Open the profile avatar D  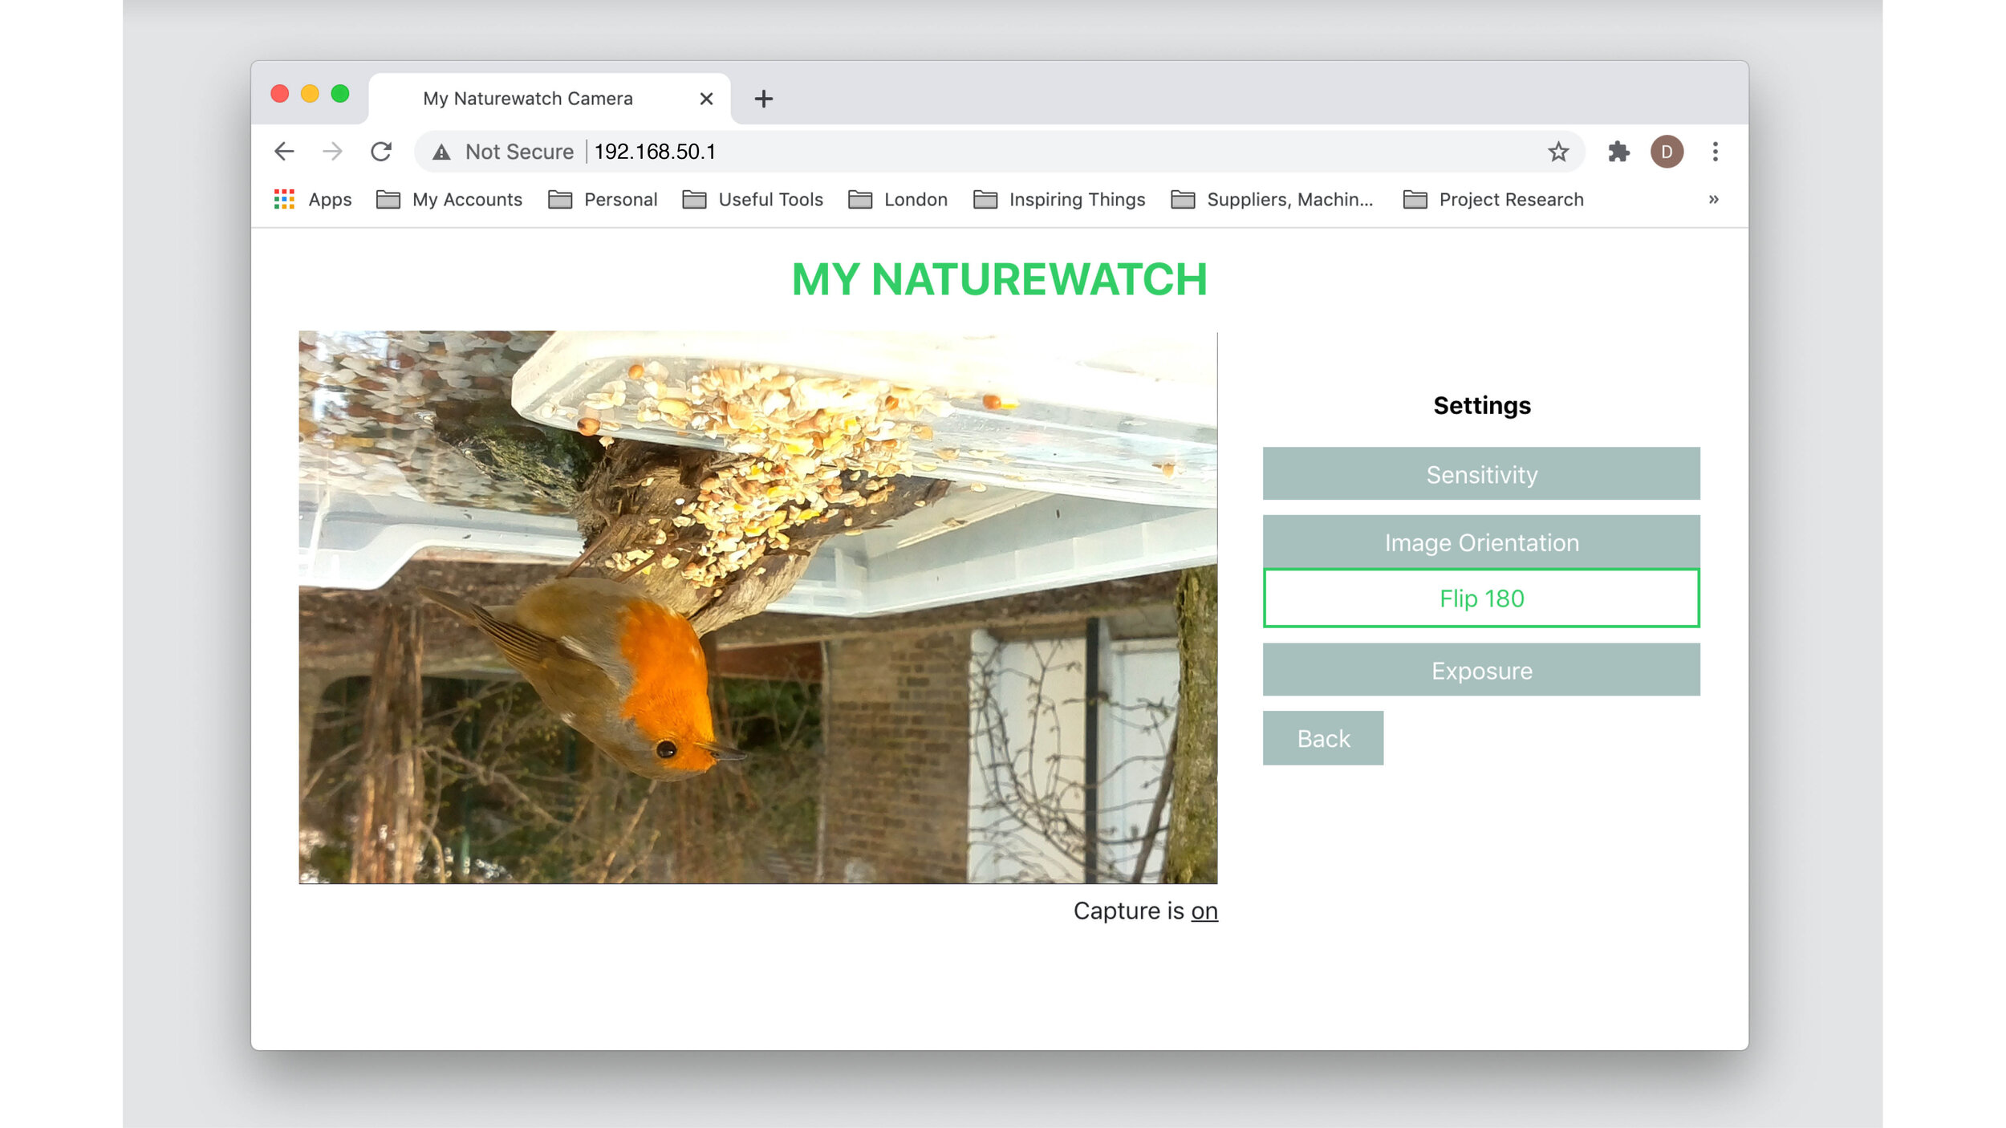tap(1667, 152)
